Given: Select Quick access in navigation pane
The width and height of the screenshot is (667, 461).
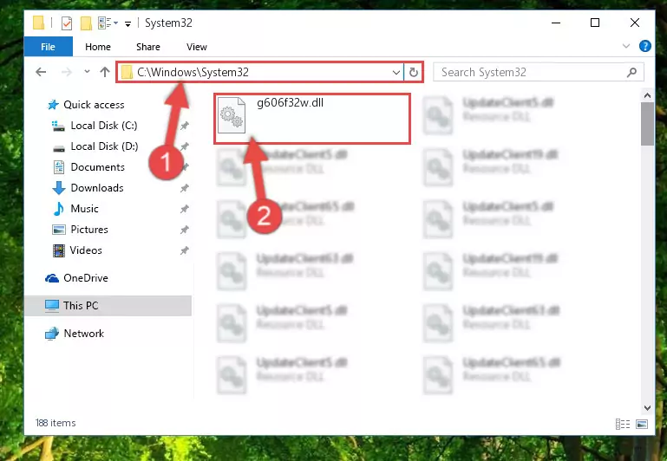Looking at the screenshot, I should click(x=86, y=105).
